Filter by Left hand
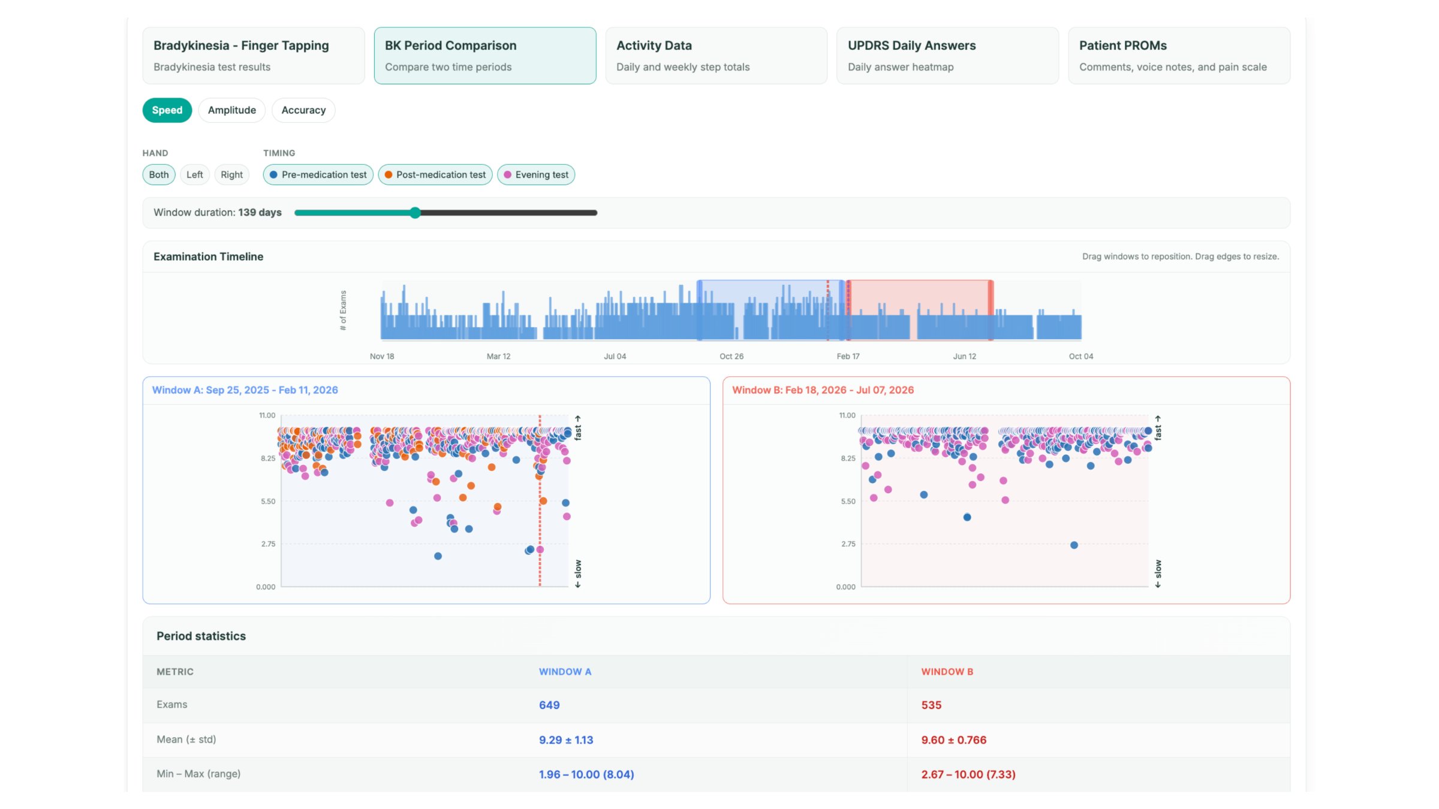Screen dimensions: 1439x809 tap(194, 174)
